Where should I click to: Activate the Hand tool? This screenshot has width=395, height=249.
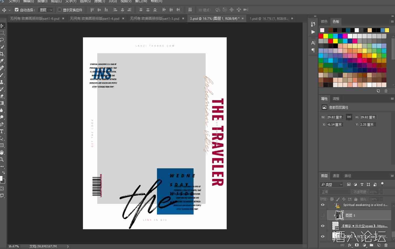pyautogui.click(x=2, y=152)
